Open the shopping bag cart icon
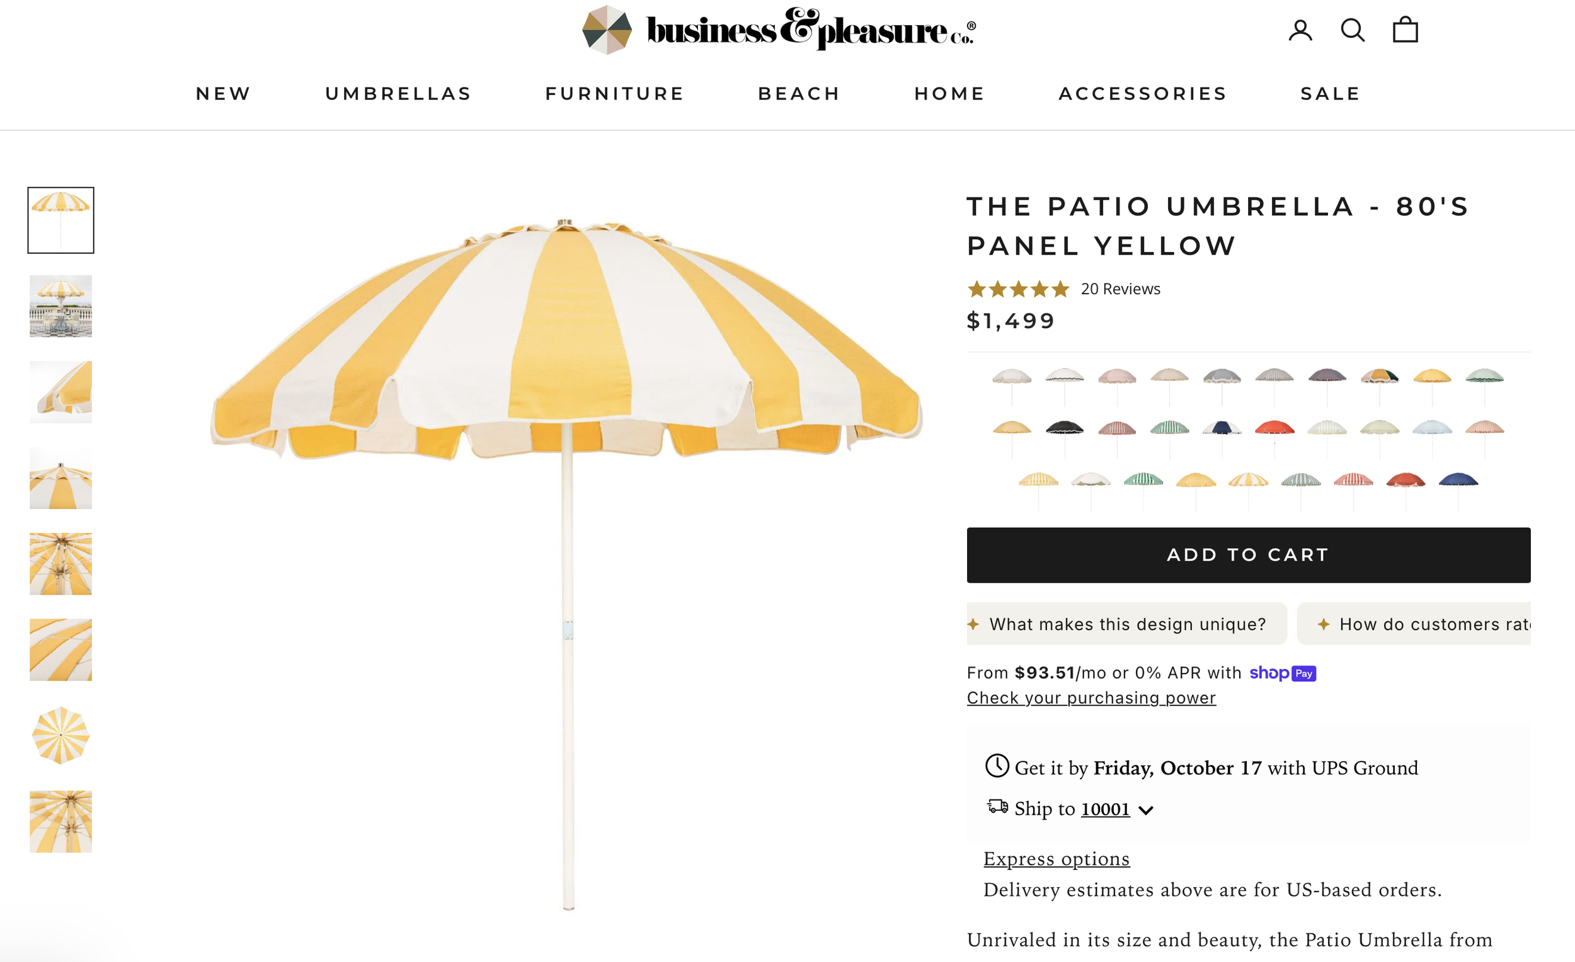 point(1405,30)
